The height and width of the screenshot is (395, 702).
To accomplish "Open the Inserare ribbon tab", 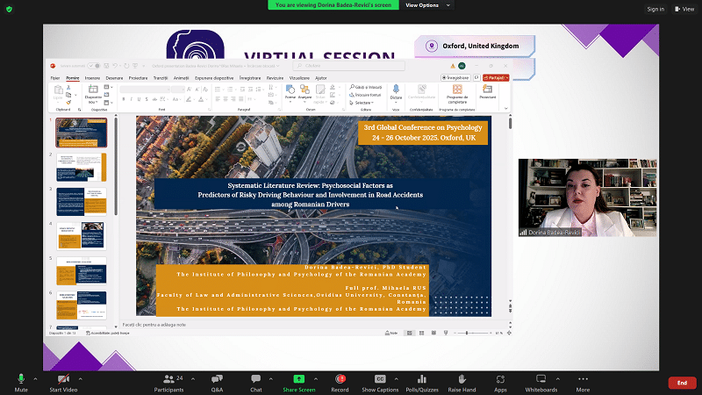I will coord(90,78).
